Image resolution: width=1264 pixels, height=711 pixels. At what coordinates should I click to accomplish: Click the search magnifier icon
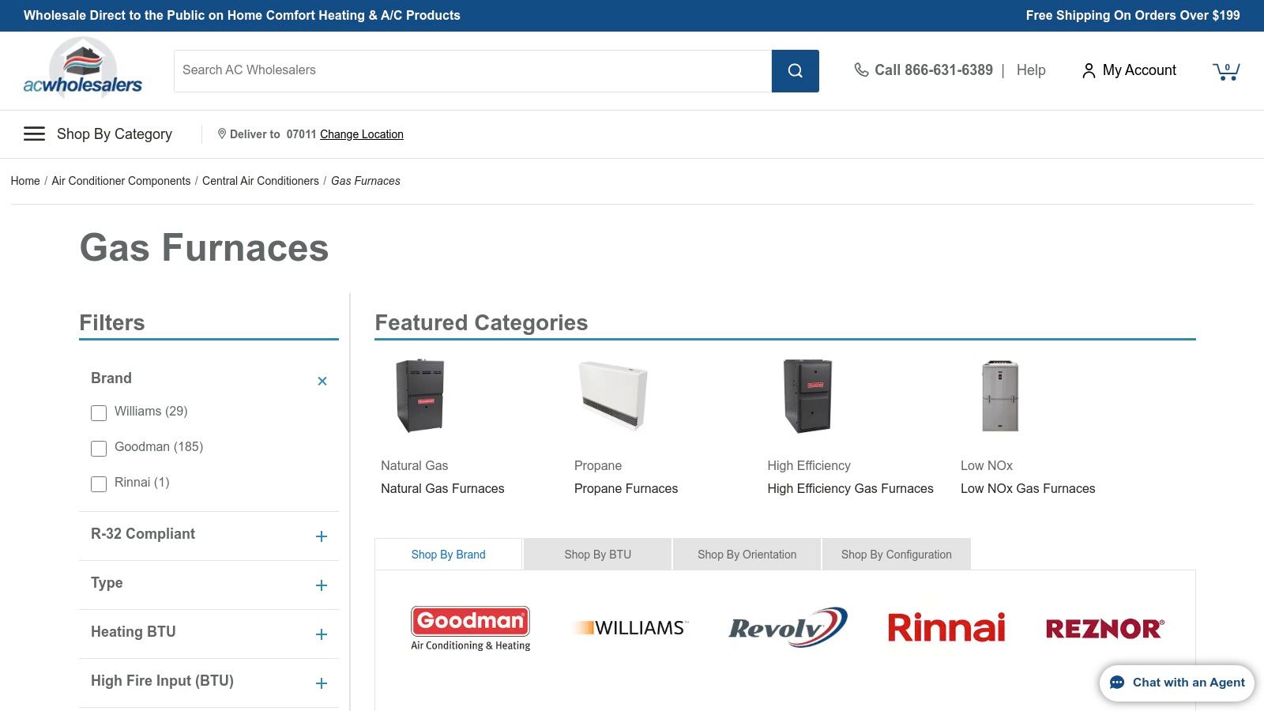(x=795, y=70)
